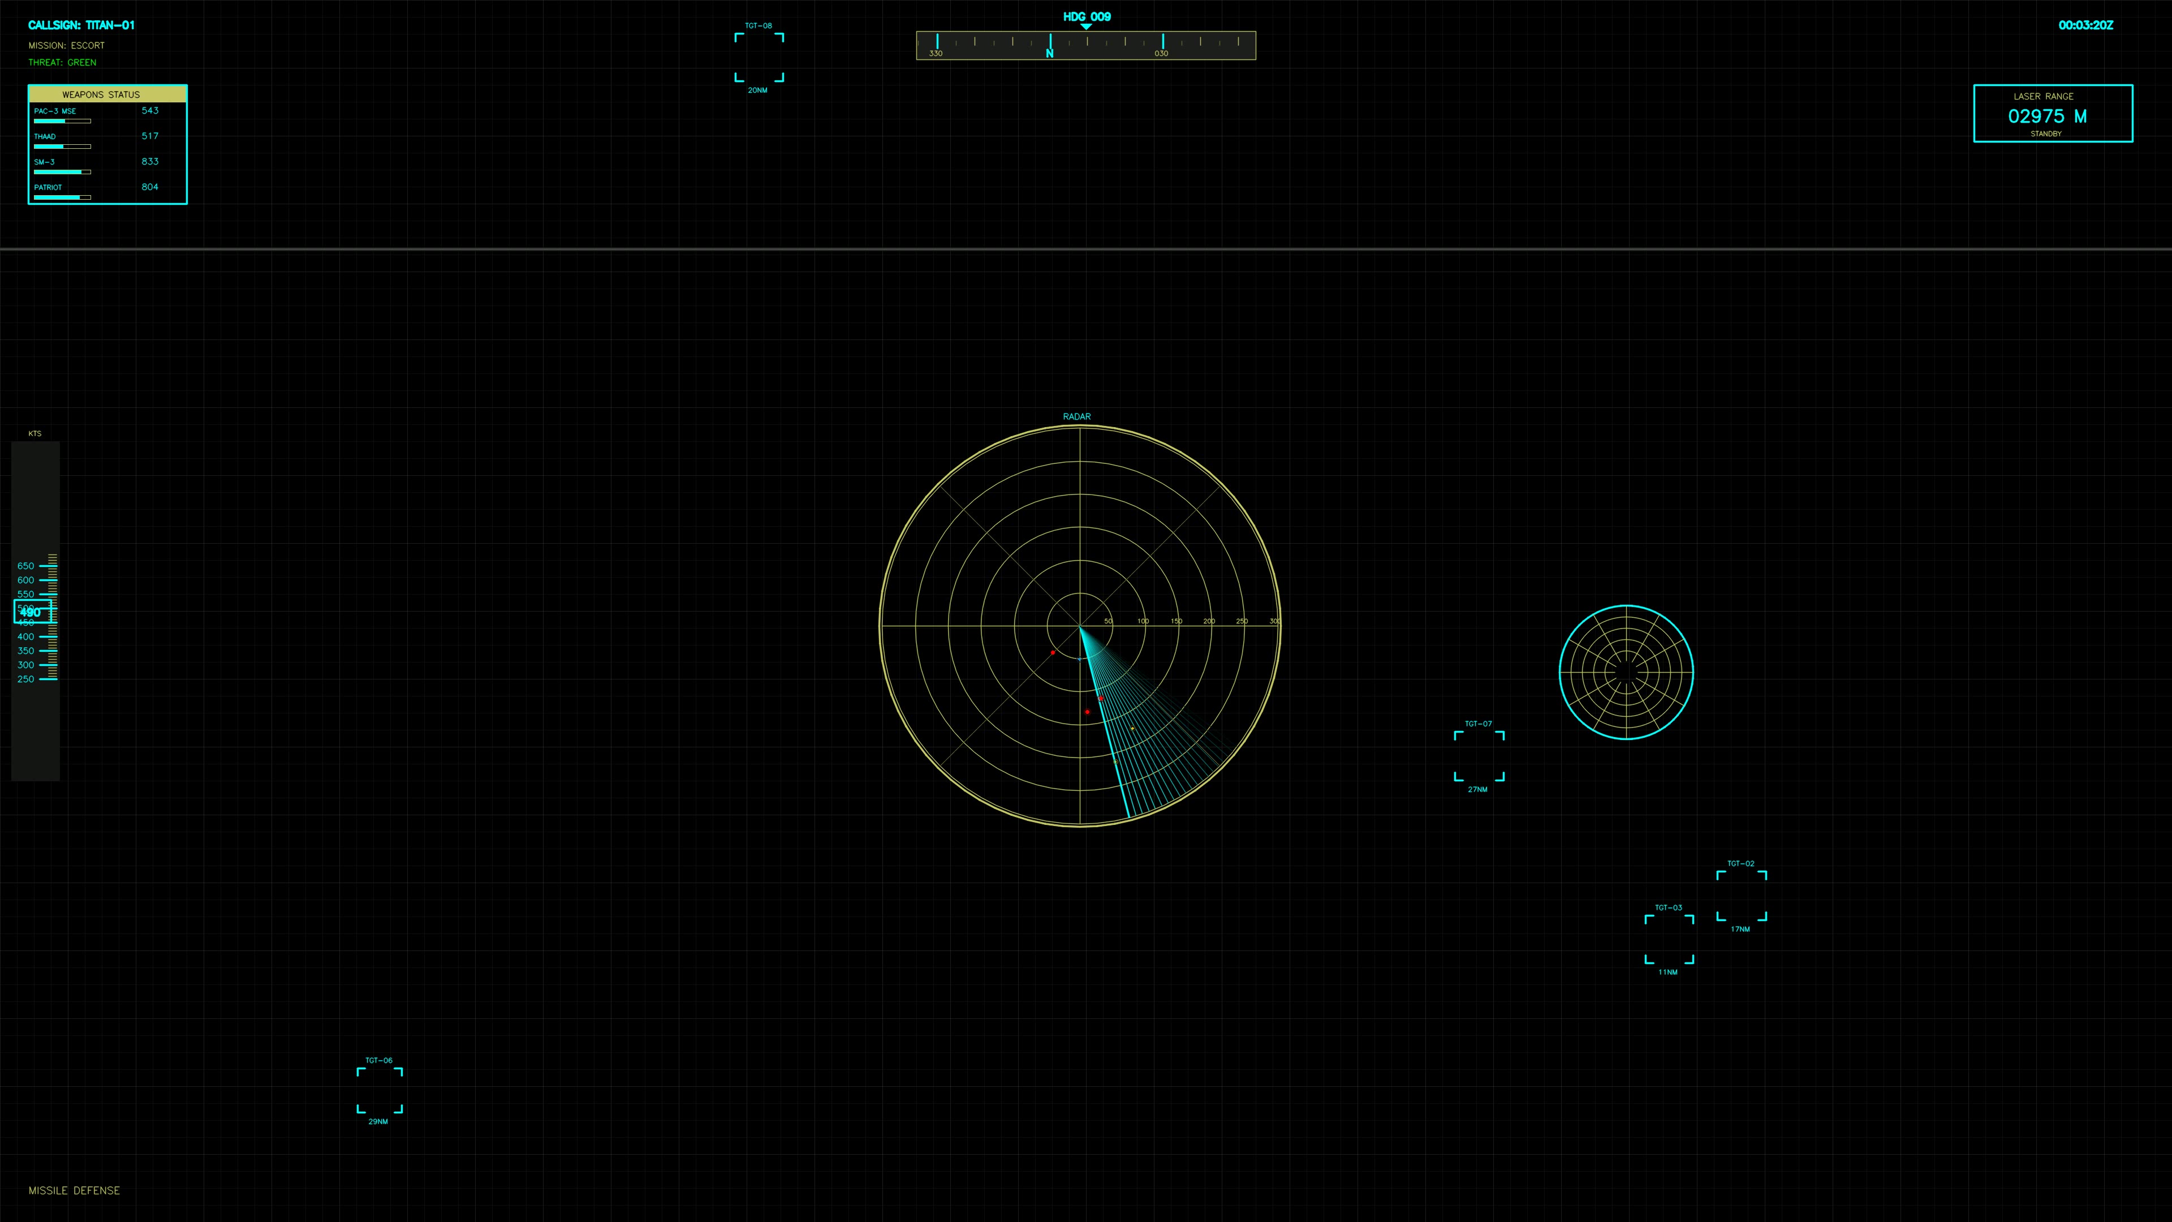Image resolution: width=2172 pixels, height=1222 pixels.
Task: Click the MISSION: ESCORT menu entry
Action: pos(67,45)
